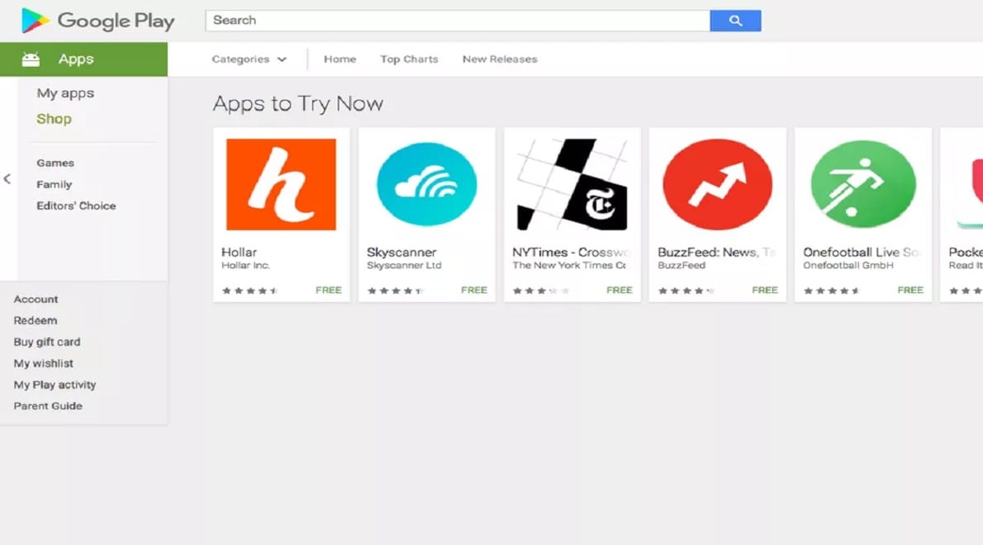Click the Skyscanner app title
Screen dimensions: 983x545
coord(401,252)
